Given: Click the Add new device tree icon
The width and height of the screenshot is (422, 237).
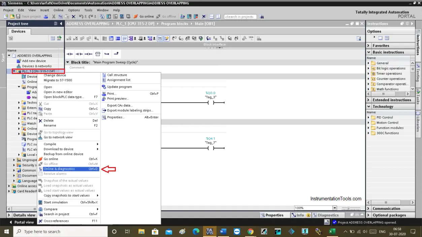Looking at the screenshot, I should (x=19, y=61).
